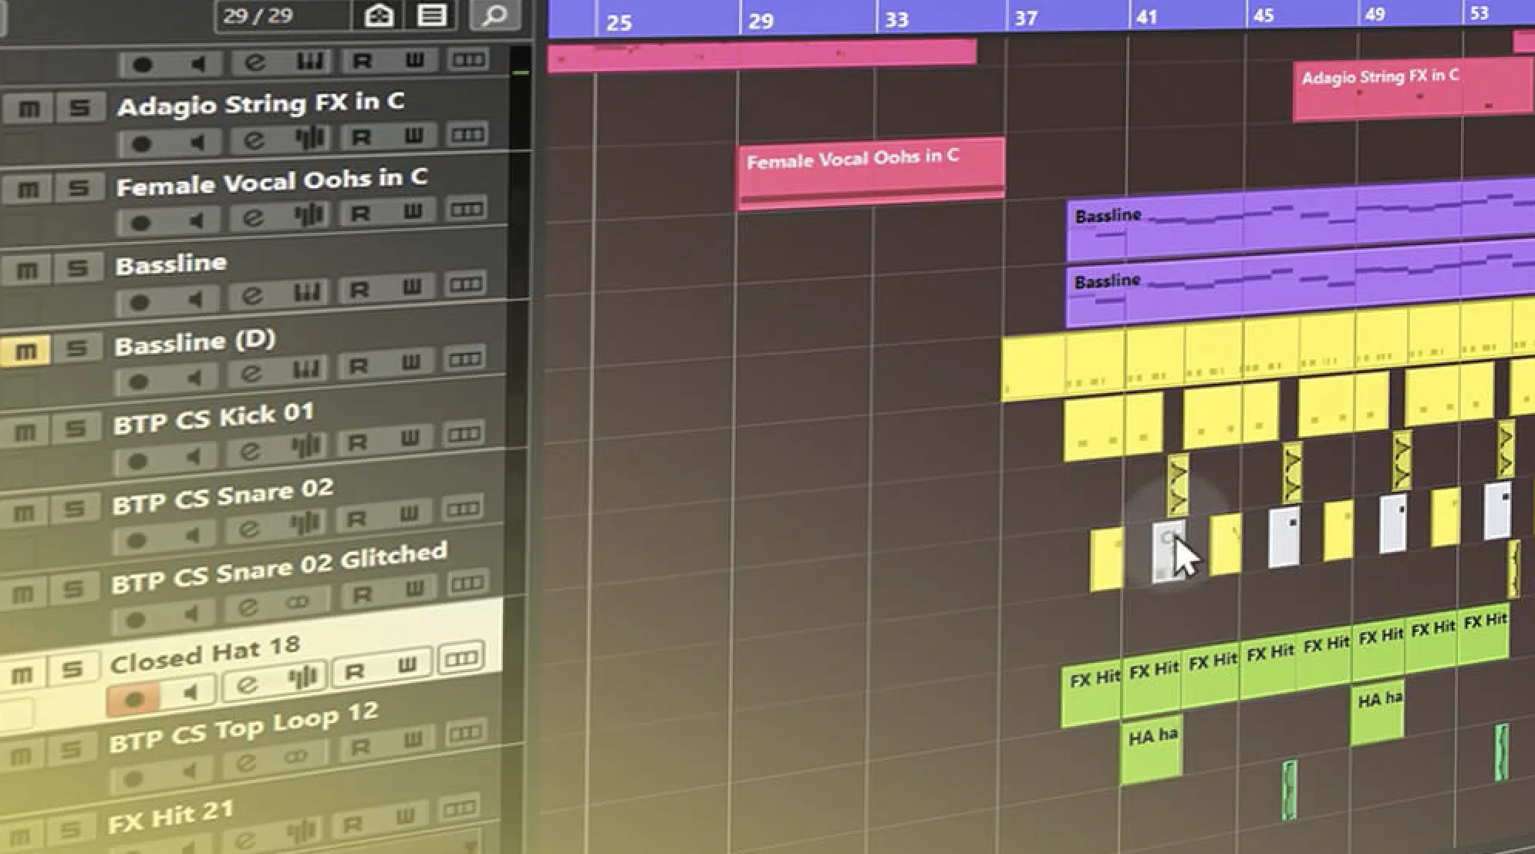Select the white clip under the mouse cursor
Viewport: 1535px width, 854px height.
(1168, 552)
